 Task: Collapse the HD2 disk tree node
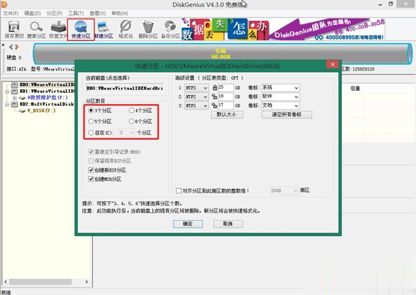tap(7, 104)
